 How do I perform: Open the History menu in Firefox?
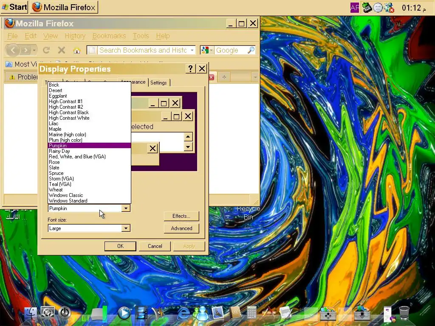pyautogui.click(x=75, y=36)
